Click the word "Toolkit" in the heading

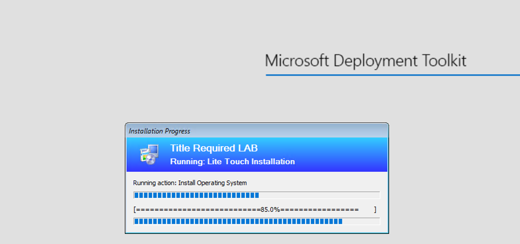coord(444,61)
